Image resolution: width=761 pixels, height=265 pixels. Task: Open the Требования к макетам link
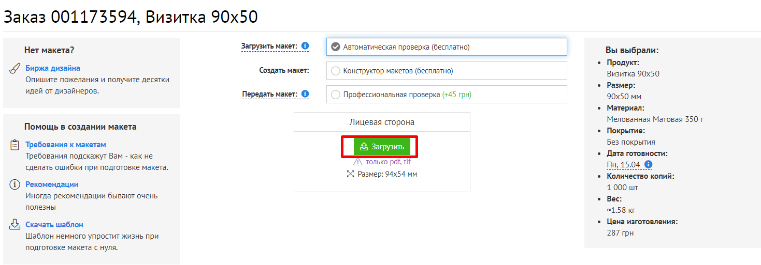66,145
